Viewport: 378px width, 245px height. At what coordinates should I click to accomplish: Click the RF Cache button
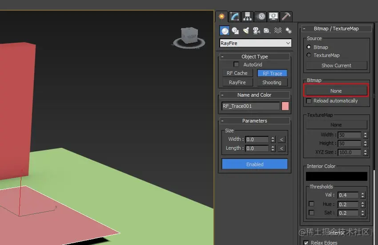pyautogui.click(x=237, y=73)
